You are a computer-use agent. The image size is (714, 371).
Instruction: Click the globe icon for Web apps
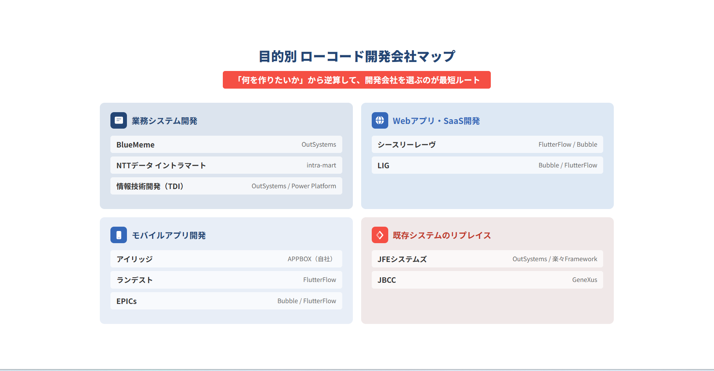[380, 120]
